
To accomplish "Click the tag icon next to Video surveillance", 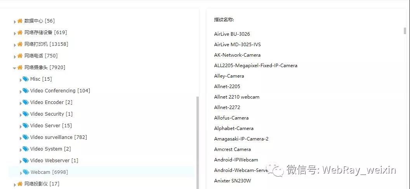I will tap(26, 137).
